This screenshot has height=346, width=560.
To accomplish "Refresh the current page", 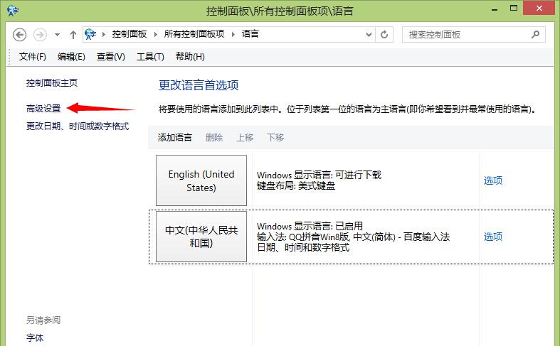I will (384, 35).
